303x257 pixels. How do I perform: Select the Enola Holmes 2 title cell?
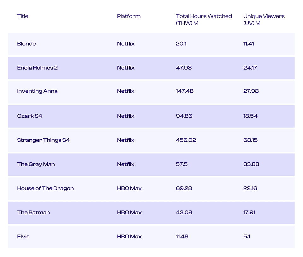pos(37,68)
